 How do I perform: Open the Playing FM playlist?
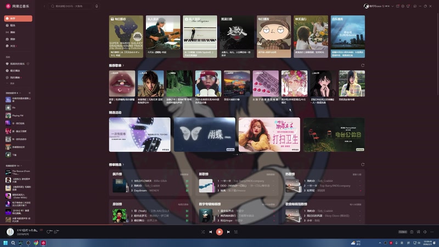point(18,115)
